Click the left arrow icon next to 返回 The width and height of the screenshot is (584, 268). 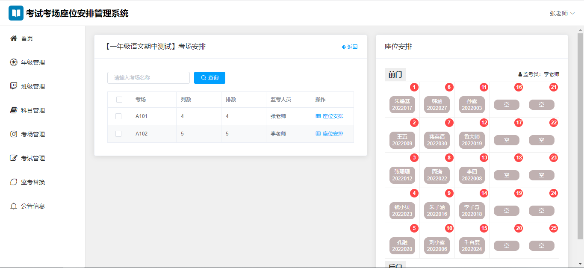tap(344, 47)
